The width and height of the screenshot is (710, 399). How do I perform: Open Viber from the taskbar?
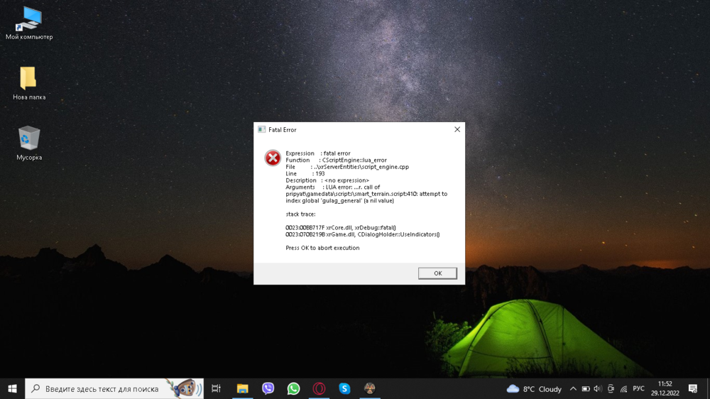[268, 388]
